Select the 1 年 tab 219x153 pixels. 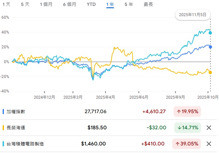point(110,4)
